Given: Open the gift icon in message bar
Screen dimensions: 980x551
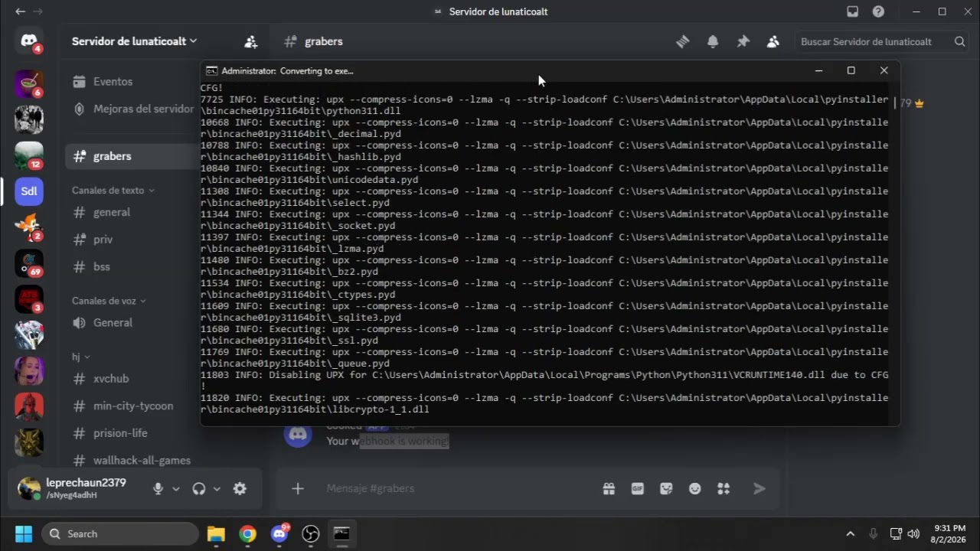Looking at the screenshot, I should pos(609,488).
